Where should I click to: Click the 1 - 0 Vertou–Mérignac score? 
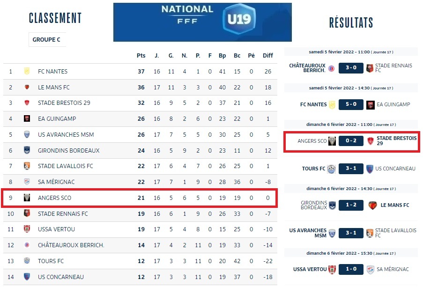pyautogui.click(x=351, y=269)
